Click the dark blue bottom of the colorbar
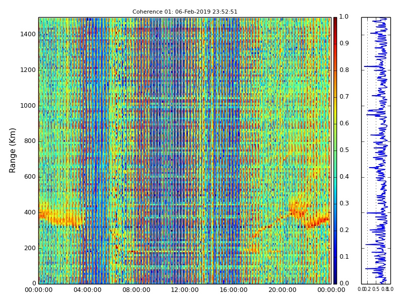Viewport: 403px width, 302px height. click(x=335, y=280)
